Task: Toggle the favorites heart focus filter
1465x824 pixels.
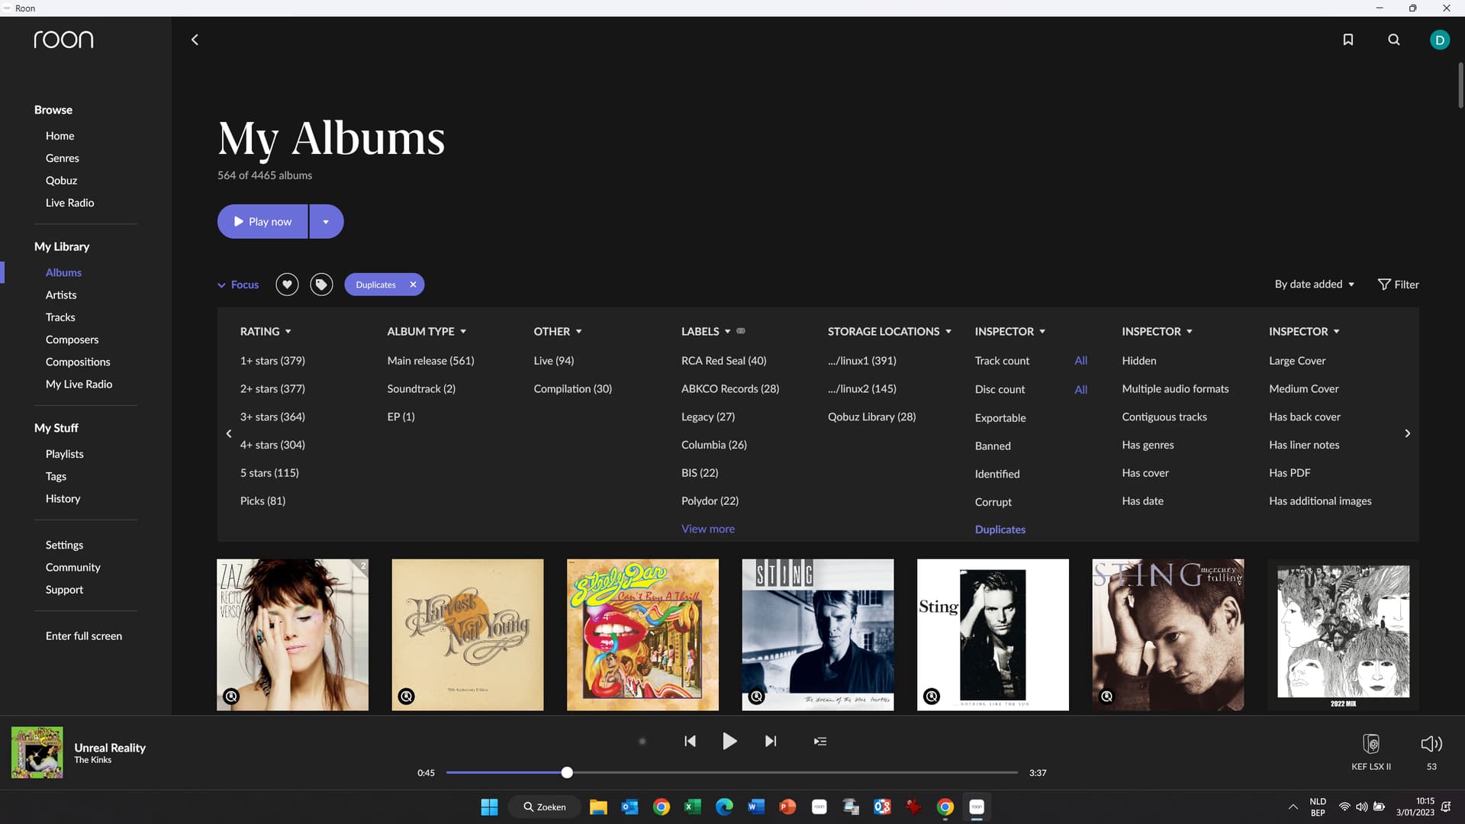Action: click(x=287, y=285)
